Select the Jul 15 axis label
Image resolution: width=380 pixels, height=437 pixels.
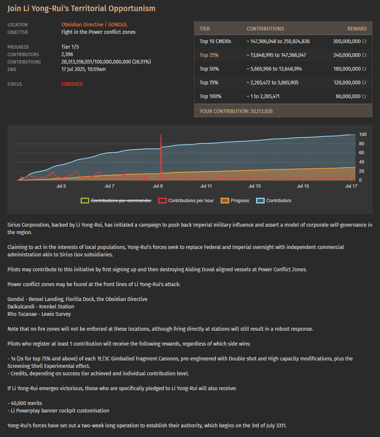pyautogui.click(x=303, y=186)
